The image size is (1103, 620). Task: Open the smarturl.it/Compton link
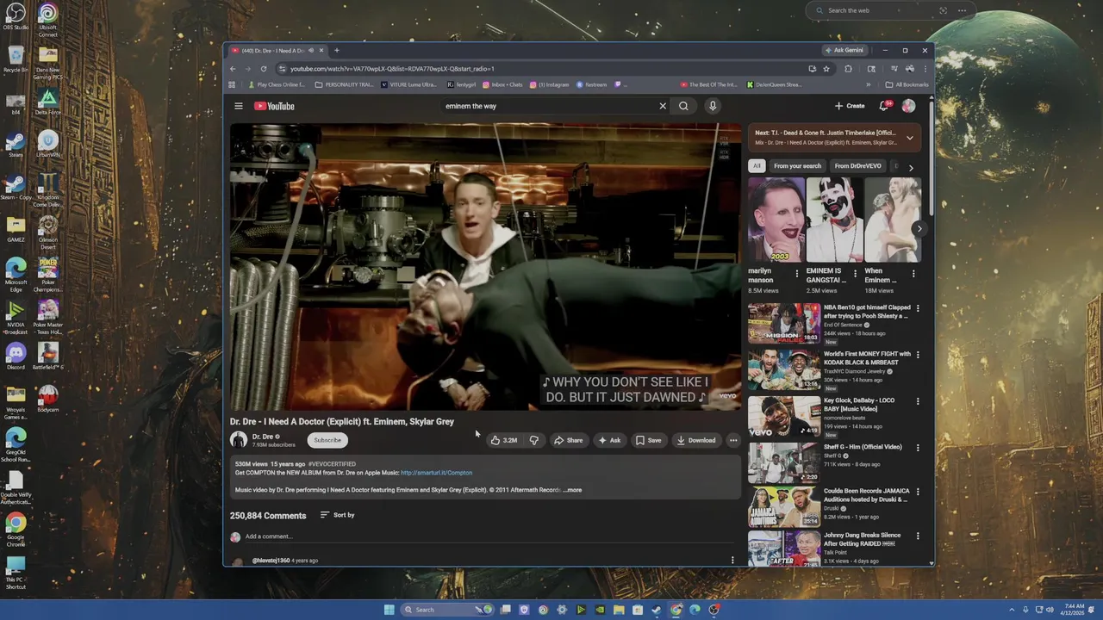pos(436,473)
